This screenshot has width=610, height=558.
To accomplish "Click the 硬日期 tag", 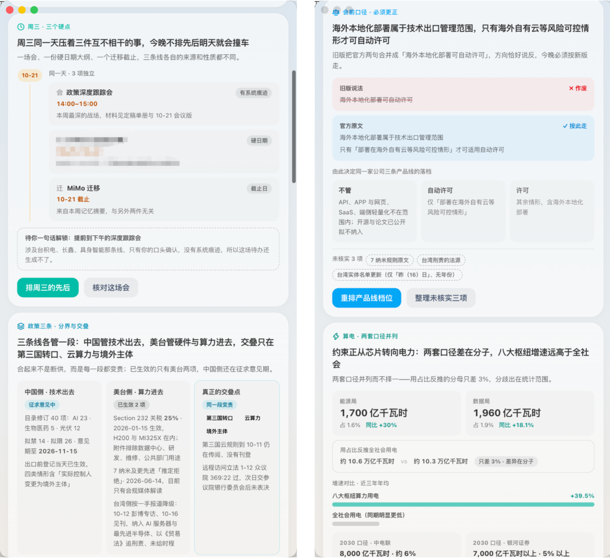I will [x=259, y=140].
